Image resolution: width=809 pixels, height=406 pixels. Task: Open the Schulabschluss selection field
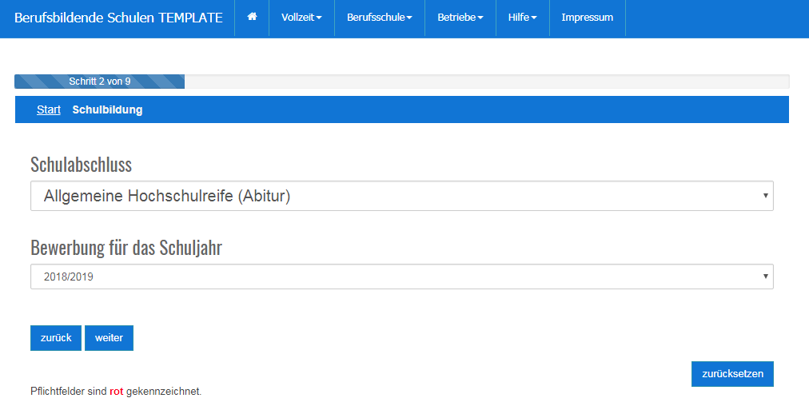coord(400,196)
